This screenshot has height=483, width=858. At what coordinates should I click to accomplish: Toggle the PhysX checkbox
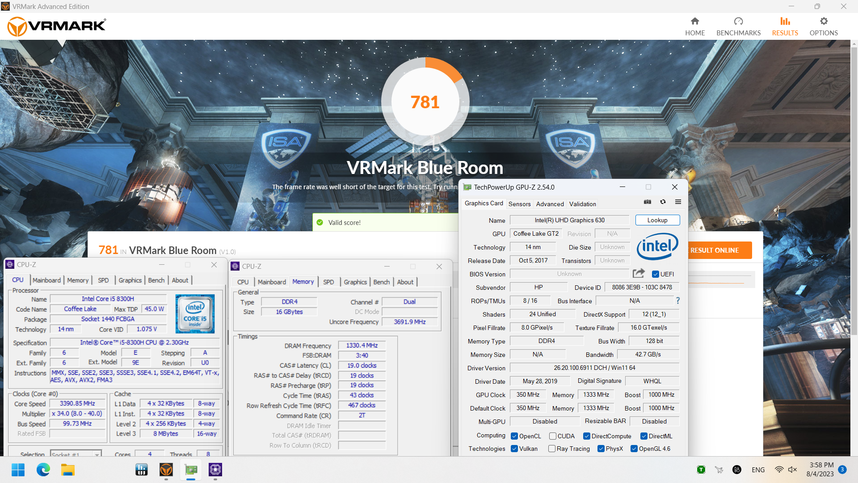coord(601,449)
